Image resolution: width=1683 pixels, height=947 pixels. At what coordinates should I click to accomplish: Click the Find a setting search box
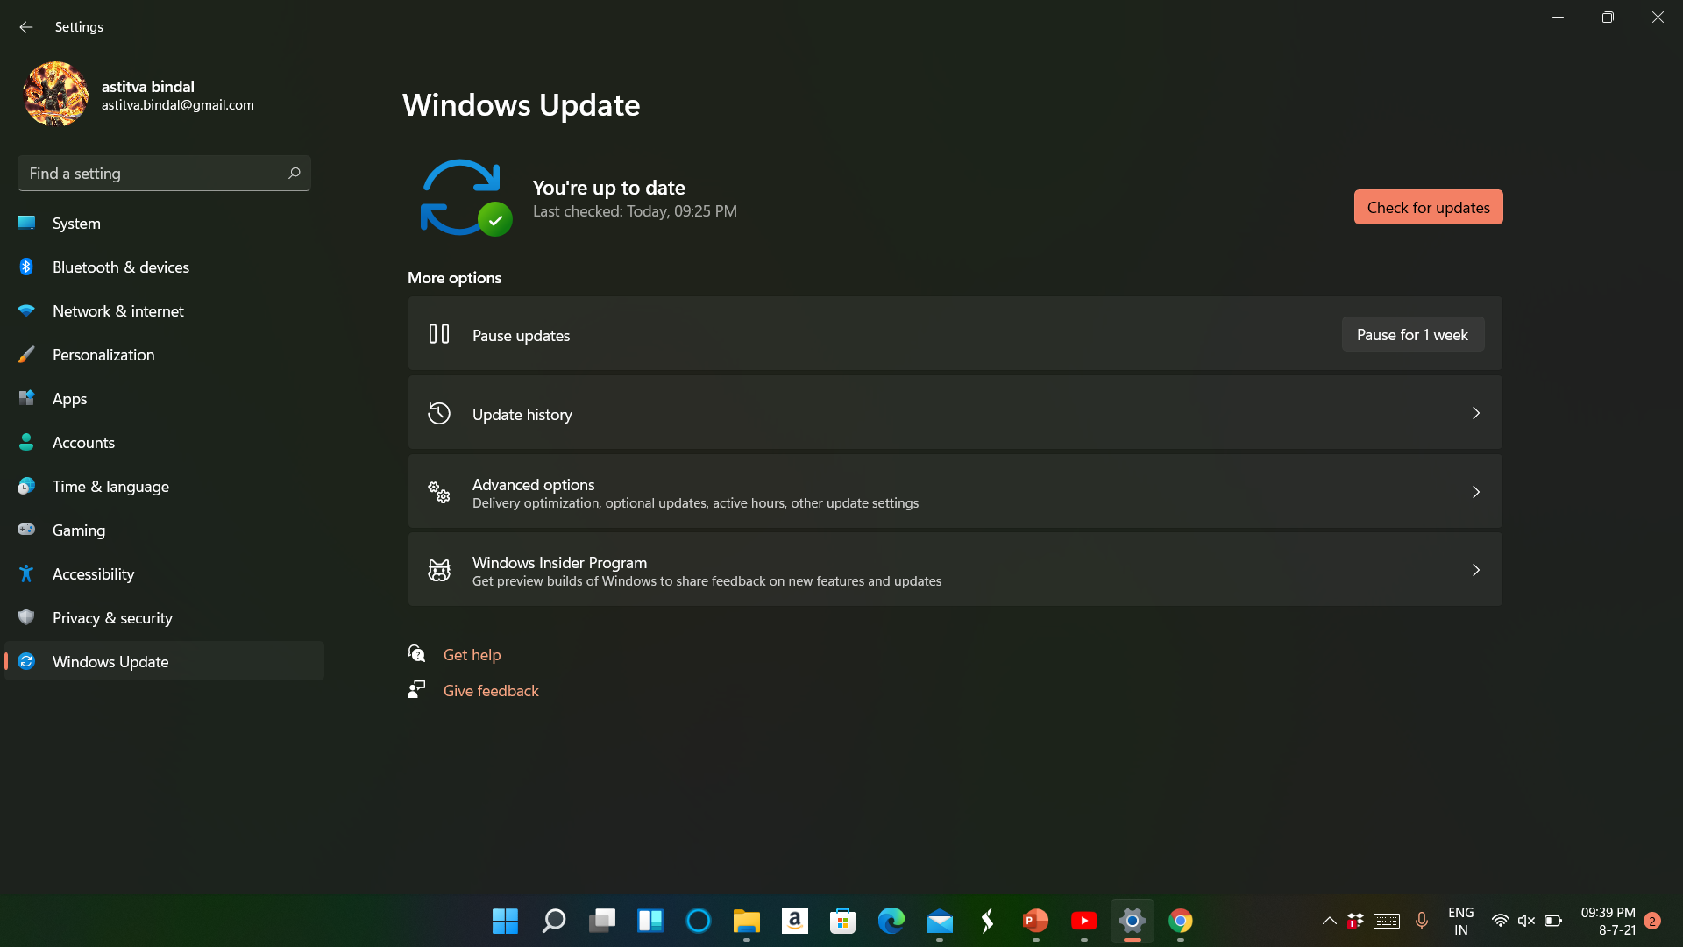pos(164,174)
